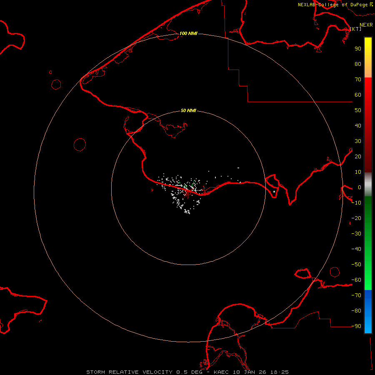Click the [KT] units label above the scale
The width and height of the screenshot is (375, 375).
pyautogui.click(x=356, y=29)
